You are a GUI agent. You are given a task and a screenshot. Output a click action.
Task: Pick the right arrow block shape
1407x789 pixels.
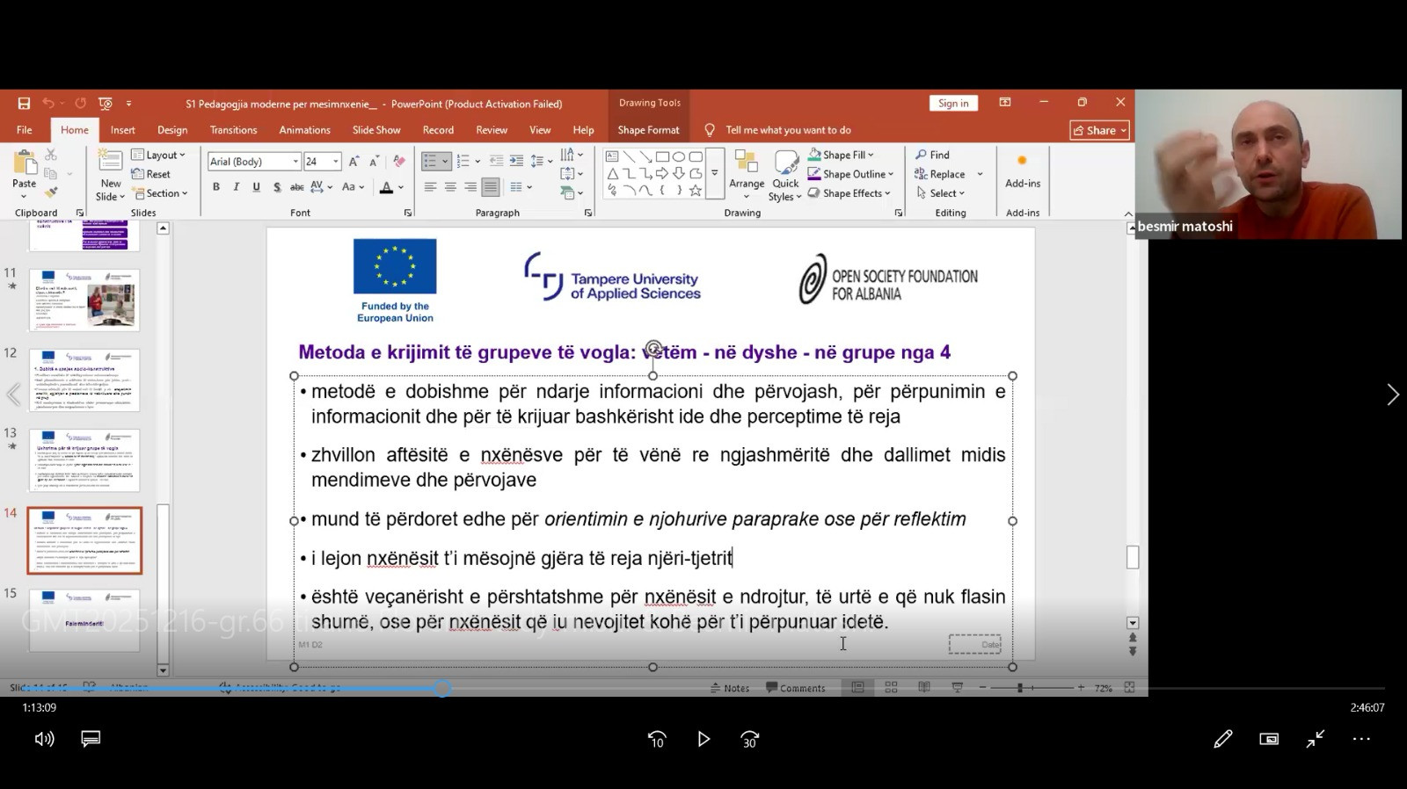point(662,173)
